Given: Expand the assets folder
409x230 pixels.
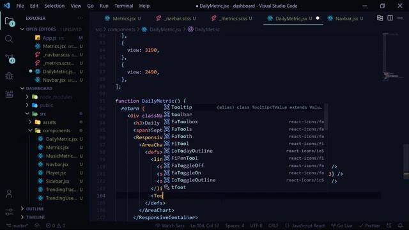Looking at the screenshot, I should (x=30, y=122).
